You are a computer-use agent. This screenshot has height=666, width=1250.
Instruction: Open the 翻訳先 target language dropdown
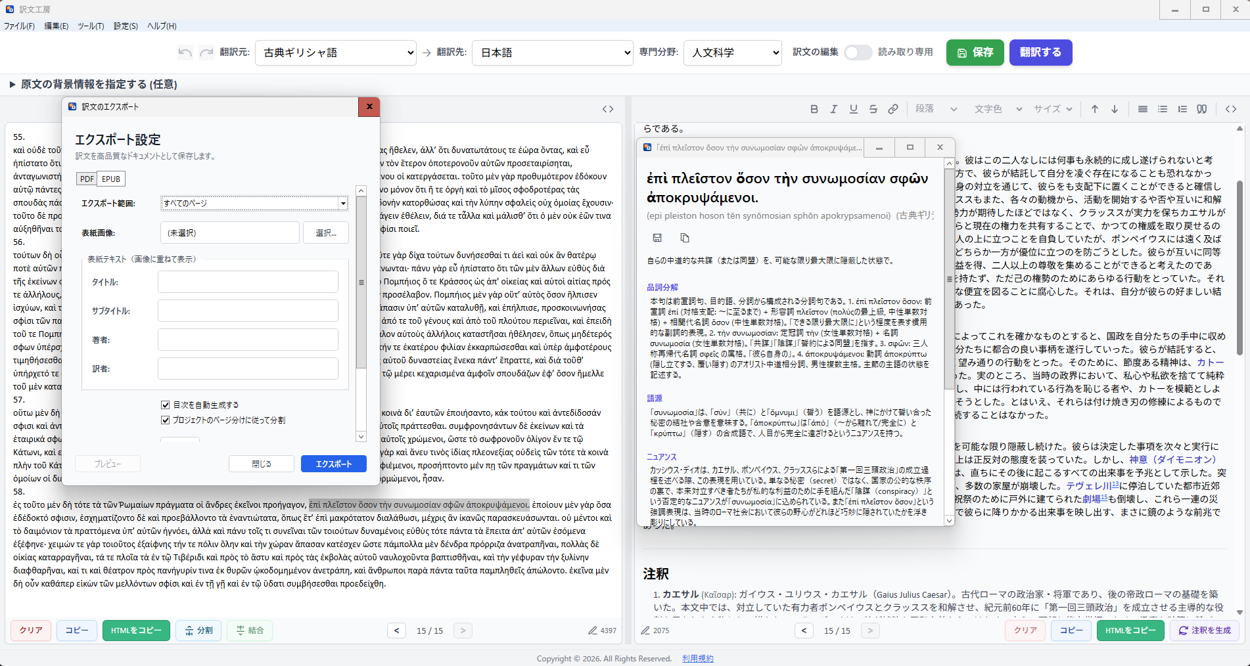(x=553, y=53)
